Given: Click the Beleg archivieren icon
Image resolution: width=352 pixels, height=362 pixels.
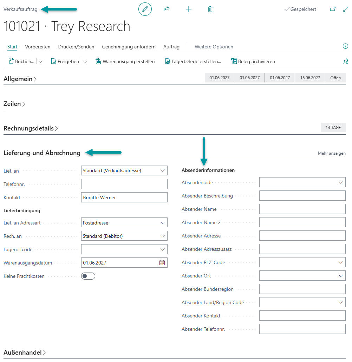Looking at the screenshot, I should coord(234,61).
